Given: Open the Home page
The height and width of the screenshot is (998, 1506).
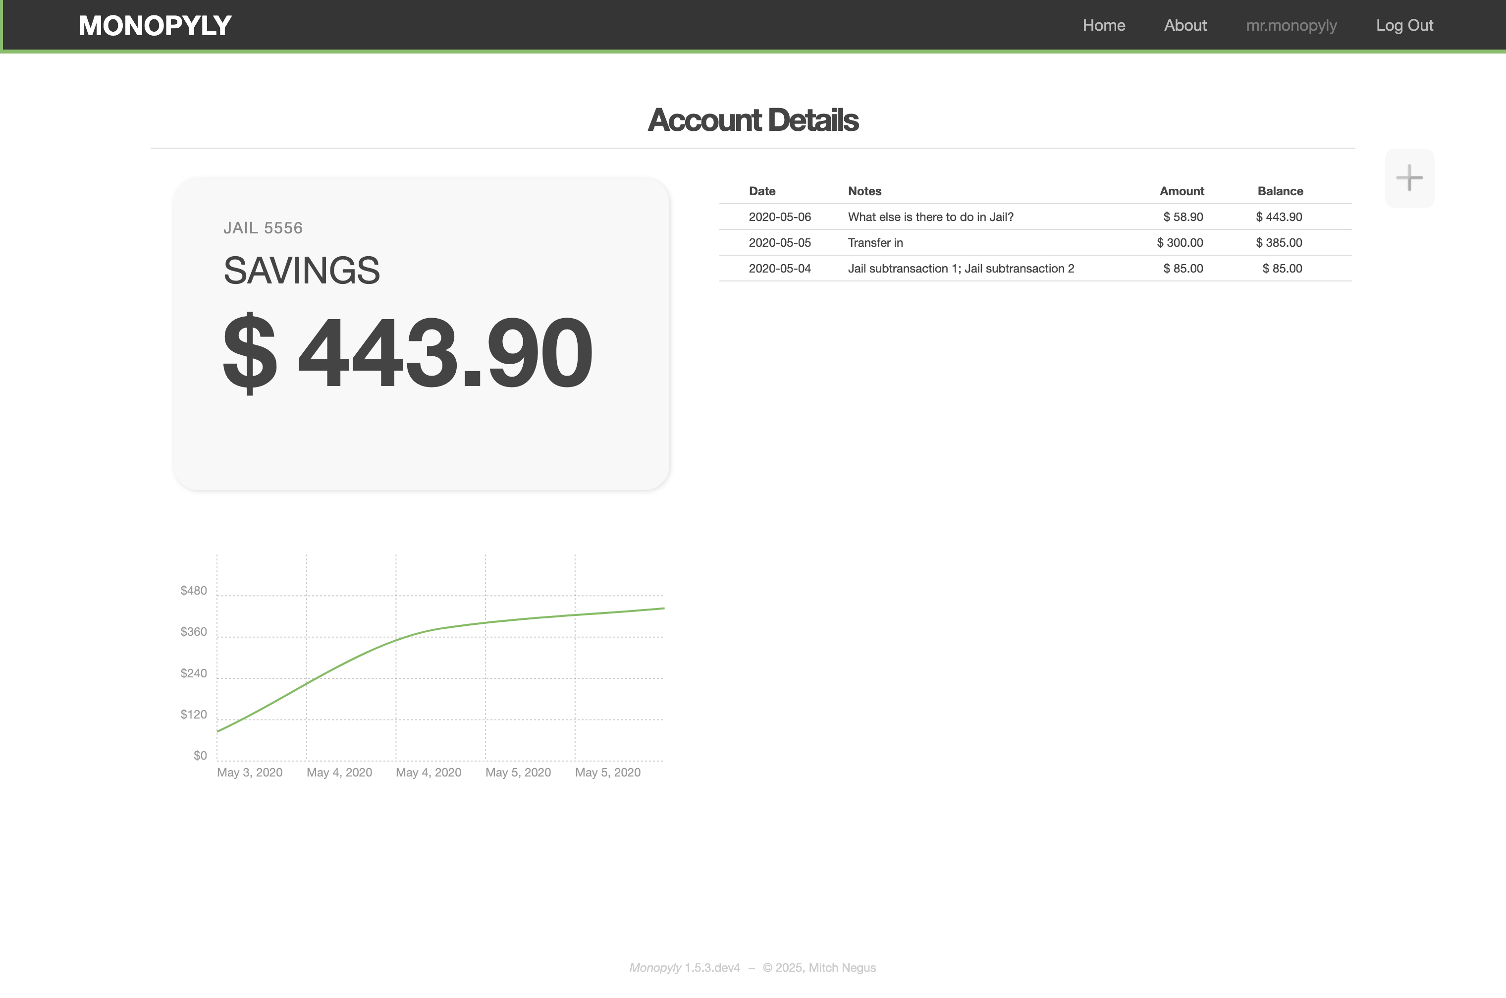Looking at the screenshot, I should click(x=1103, y=25).
